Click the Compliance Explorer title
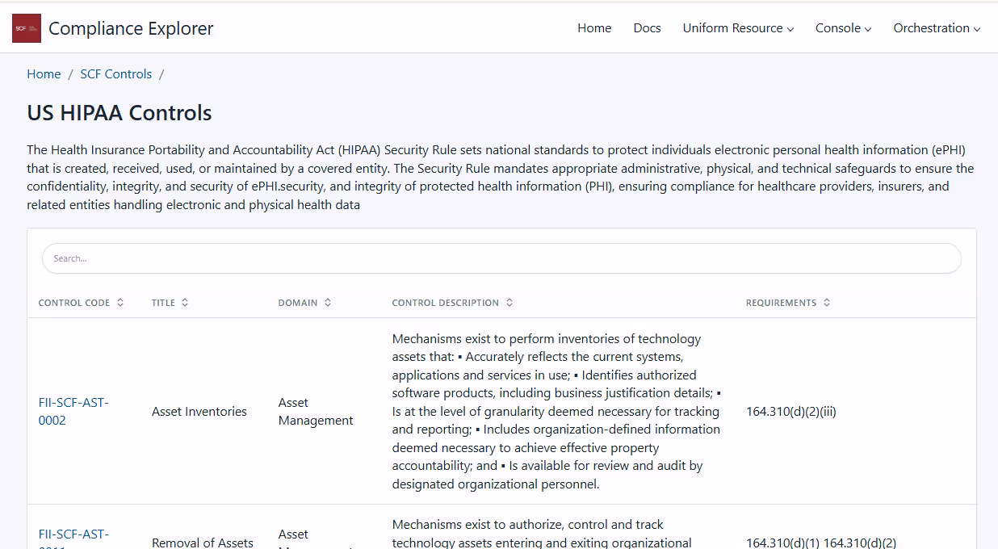 tap(131, 28)
